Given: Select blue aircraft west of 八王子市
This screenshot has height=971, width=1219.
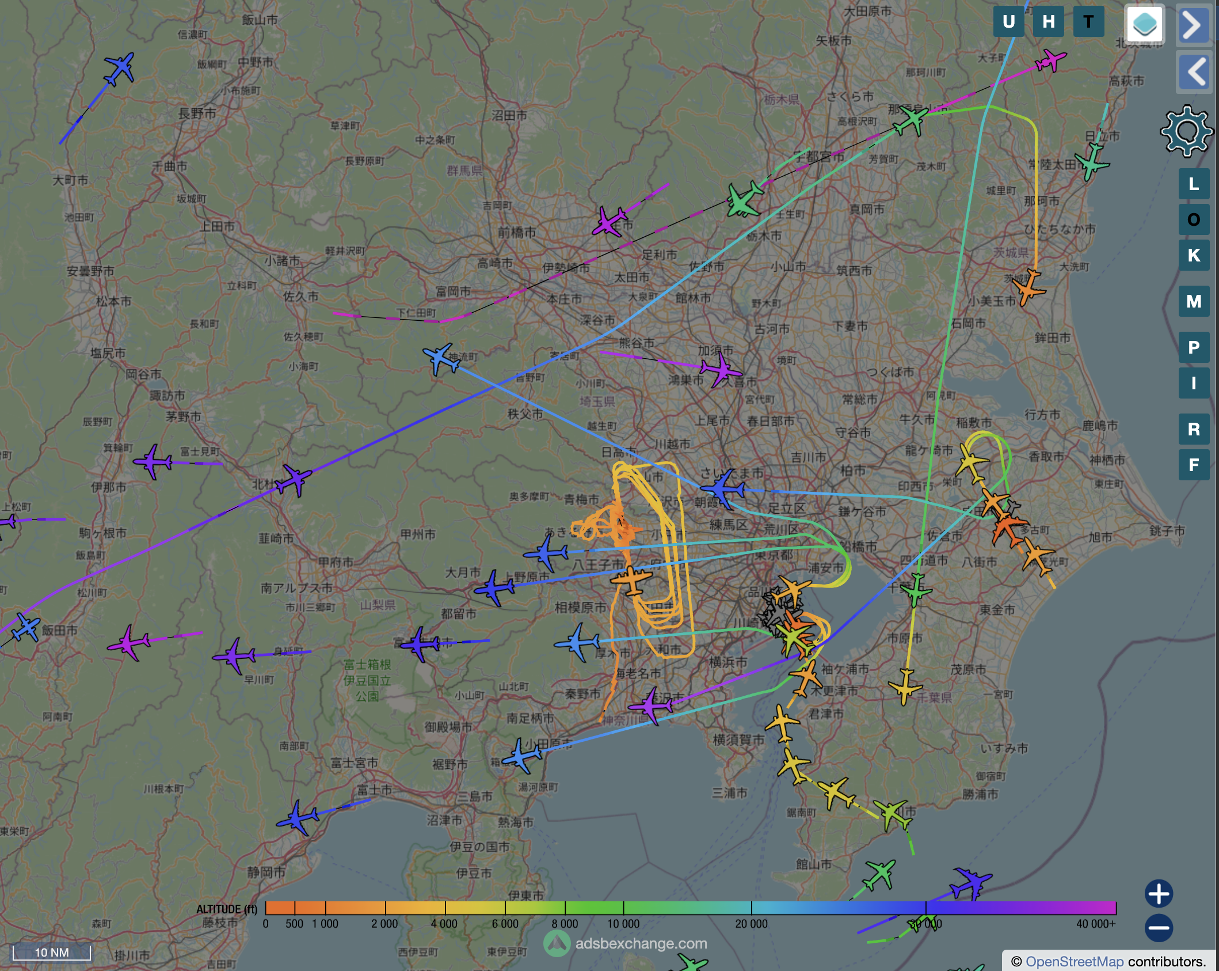Looking at the screenshot, I should click(x=546, y=553).
